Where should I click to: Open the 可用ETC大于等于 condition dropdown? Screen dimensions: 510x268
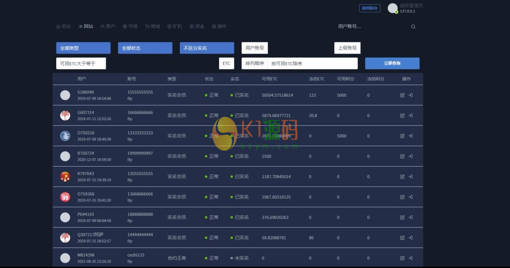tap(81, 63)
